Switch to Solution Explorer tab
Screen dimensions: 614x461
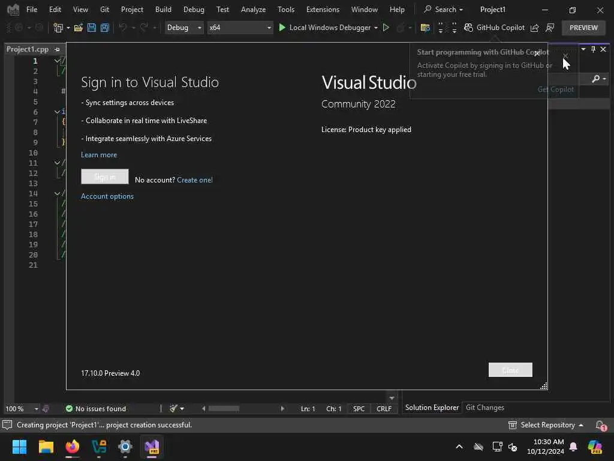pyautogui.click(x=432, y=408)
